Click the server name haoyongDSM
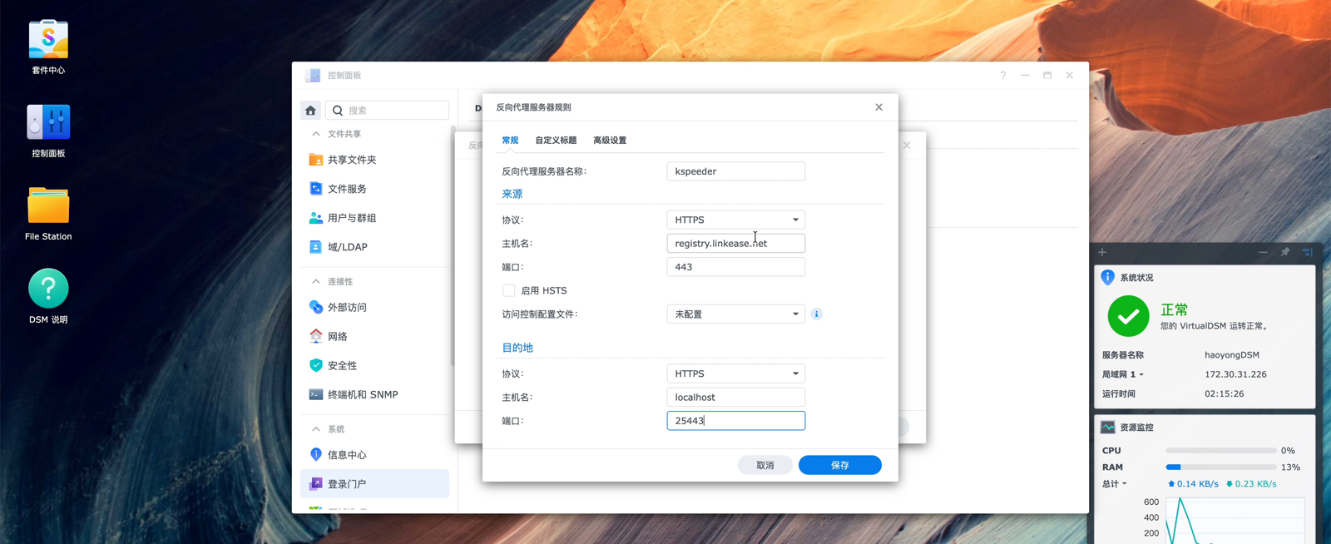This screenshot has width=1331, height=544. click(x=1232, y=355)
